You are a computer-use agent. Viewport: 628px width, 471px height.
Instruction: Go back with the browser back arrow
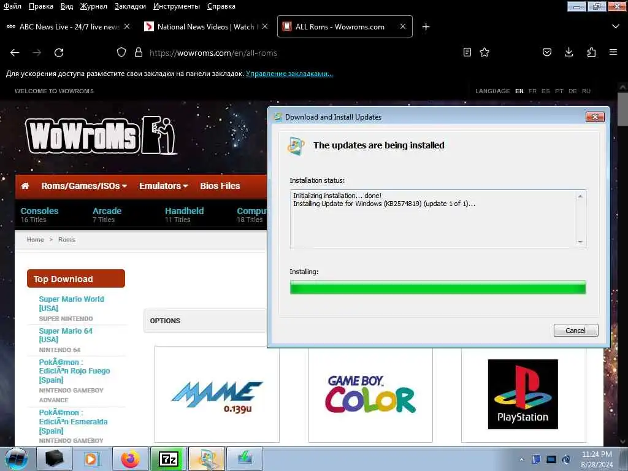click(15, 53)
